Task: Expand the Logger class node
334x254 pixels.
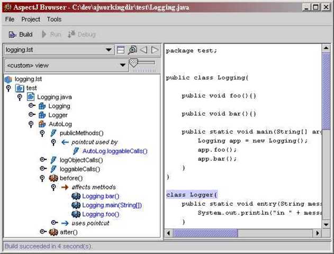Action: [x=32, y=114]
